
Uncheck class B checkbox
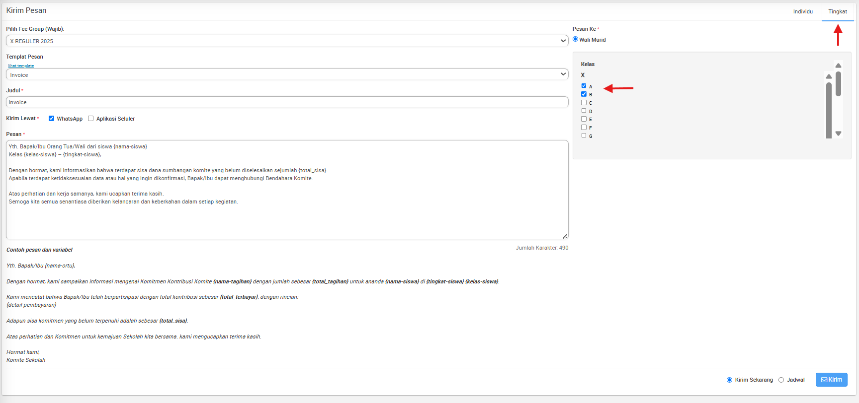[x=584, y=94]
